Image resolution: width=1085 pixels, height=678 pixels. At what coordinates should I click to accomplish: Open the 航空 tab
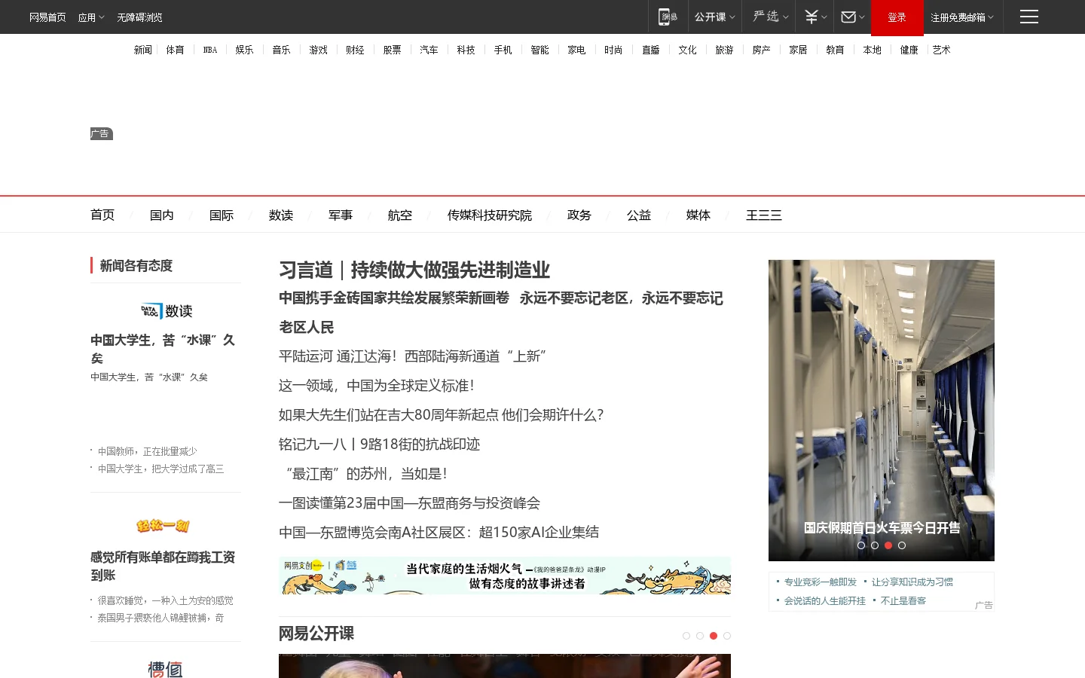coord(400,215)
